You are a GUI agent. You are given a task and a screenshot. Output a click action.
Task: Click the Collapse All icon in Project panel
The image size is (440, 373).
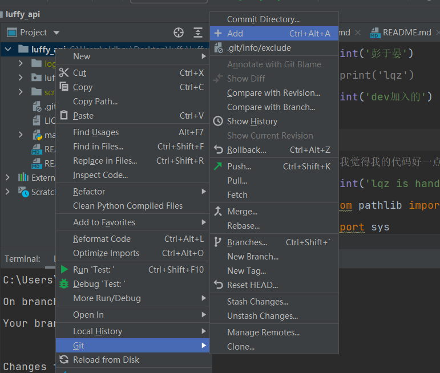point(198,33)
